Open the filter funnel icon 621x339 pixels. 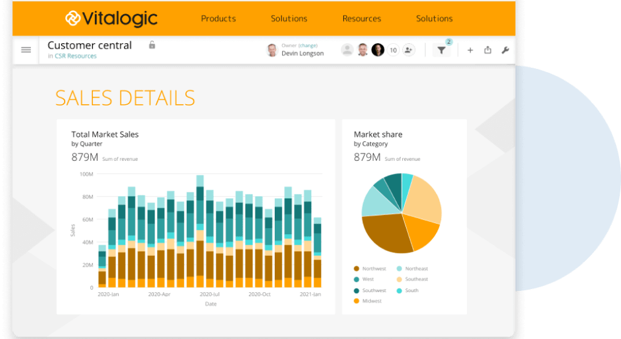441,51
